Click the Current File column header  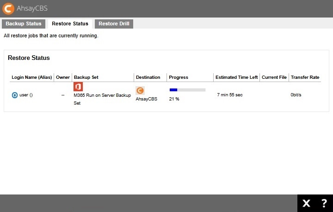[x=274, y=77]
